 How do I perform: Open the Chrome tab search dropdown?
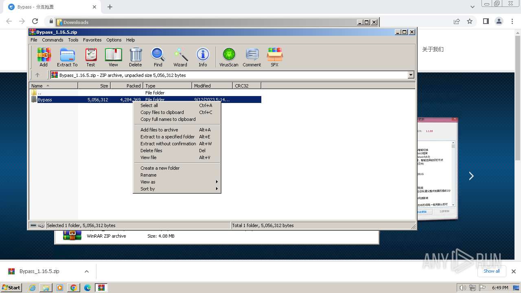[472, 7]
